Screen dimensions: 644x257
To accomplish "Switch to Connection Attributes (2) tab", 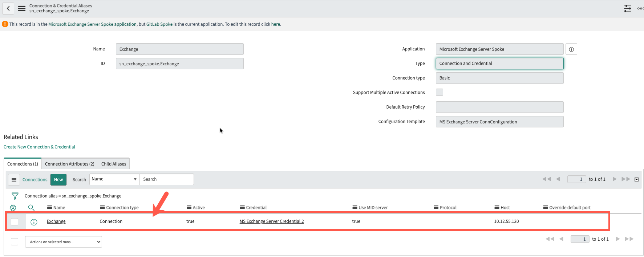I will (x=70, y=164).
